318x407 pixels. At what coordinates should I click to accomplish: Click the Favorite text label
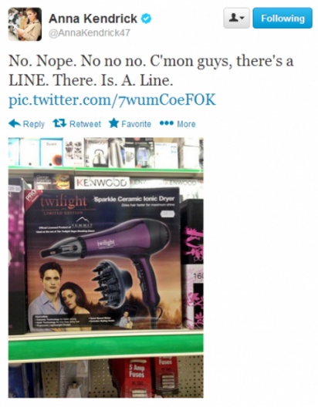136,124
